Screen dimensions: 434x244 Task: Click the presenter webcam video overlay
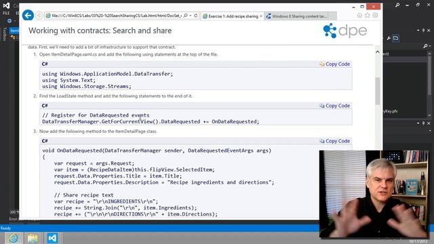tap(374, 194)
